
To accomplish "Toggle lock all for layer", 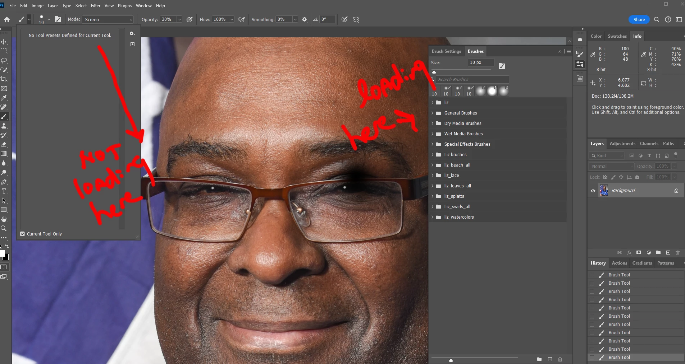I will 637,177.
